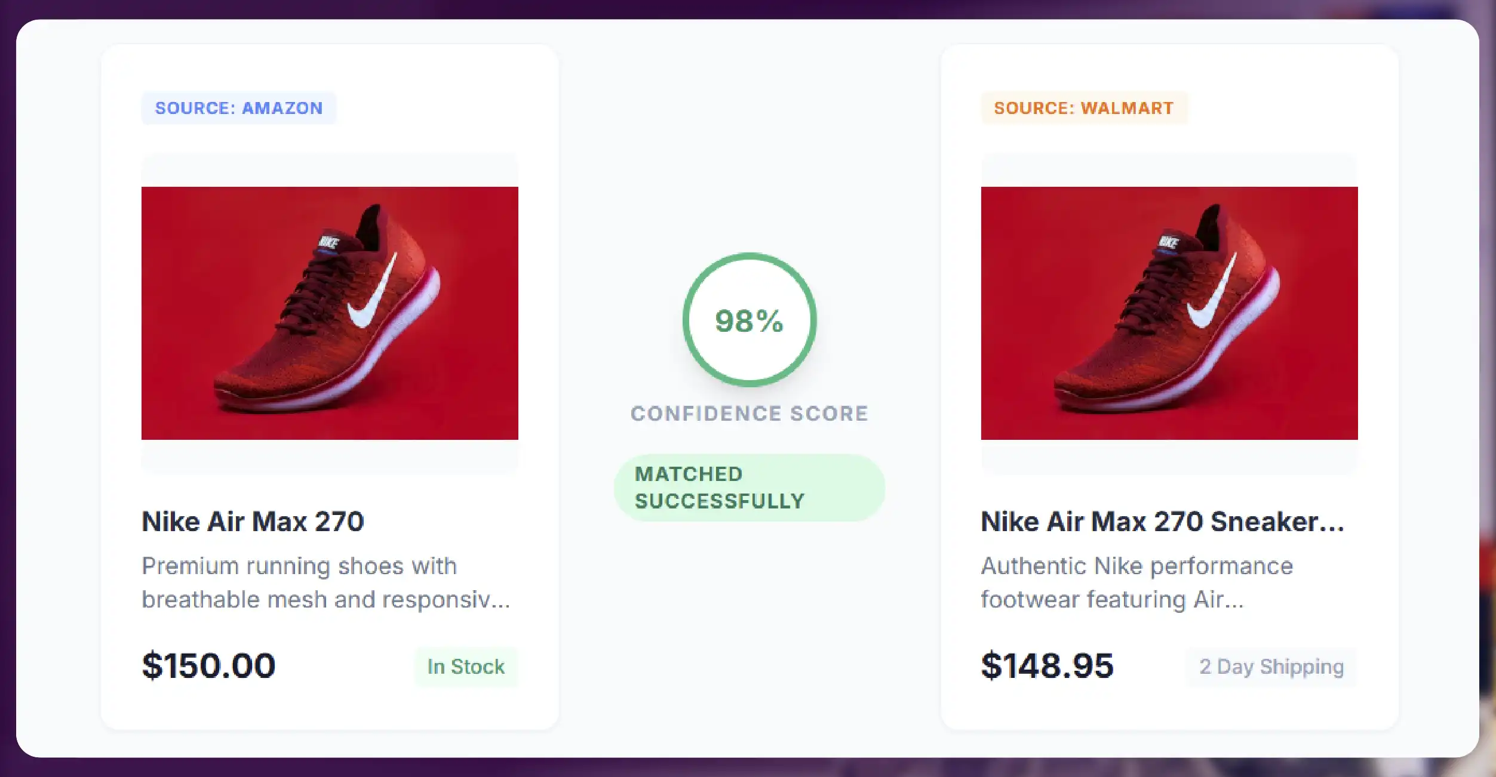Screen dimensions: 1496x777
Task: Click the Nike tongue label on Walmart shoe
Action: click(x=1168, y=242)
